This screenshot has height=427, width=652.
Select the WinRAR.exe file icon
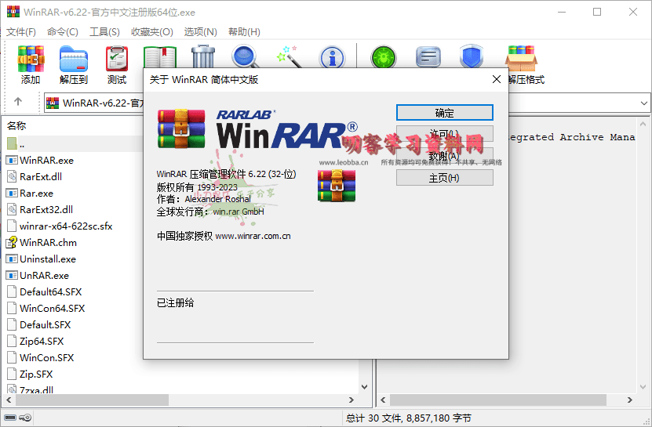pos(12,160)
